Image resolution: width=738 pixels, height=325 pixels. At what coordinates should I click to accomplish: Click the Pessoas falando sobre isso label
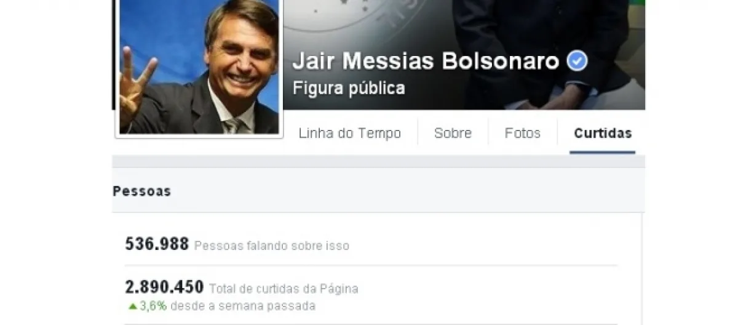[x=272, y=246]
